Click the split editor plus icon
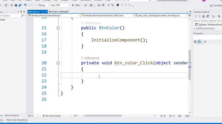Image resolution: width=222 pixels, height=124 pixels. click(190, 15)
